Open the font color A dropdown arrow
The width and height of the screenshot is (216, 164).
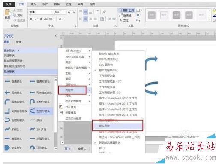64,19
